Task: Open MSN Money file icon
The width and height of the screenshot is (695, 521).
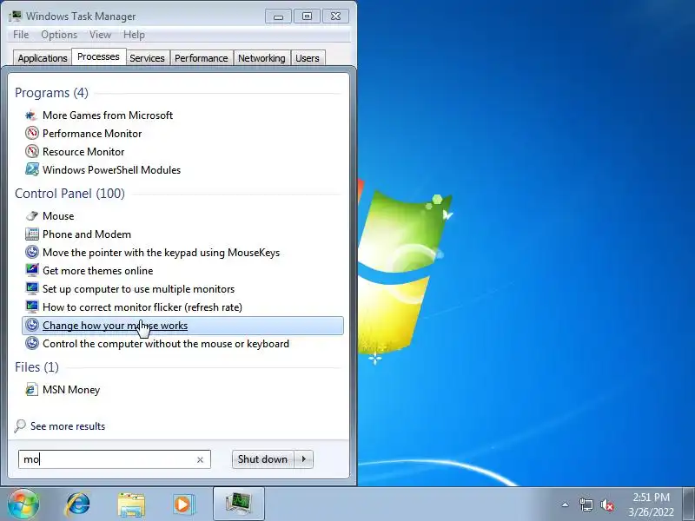Action: [31, 389]
